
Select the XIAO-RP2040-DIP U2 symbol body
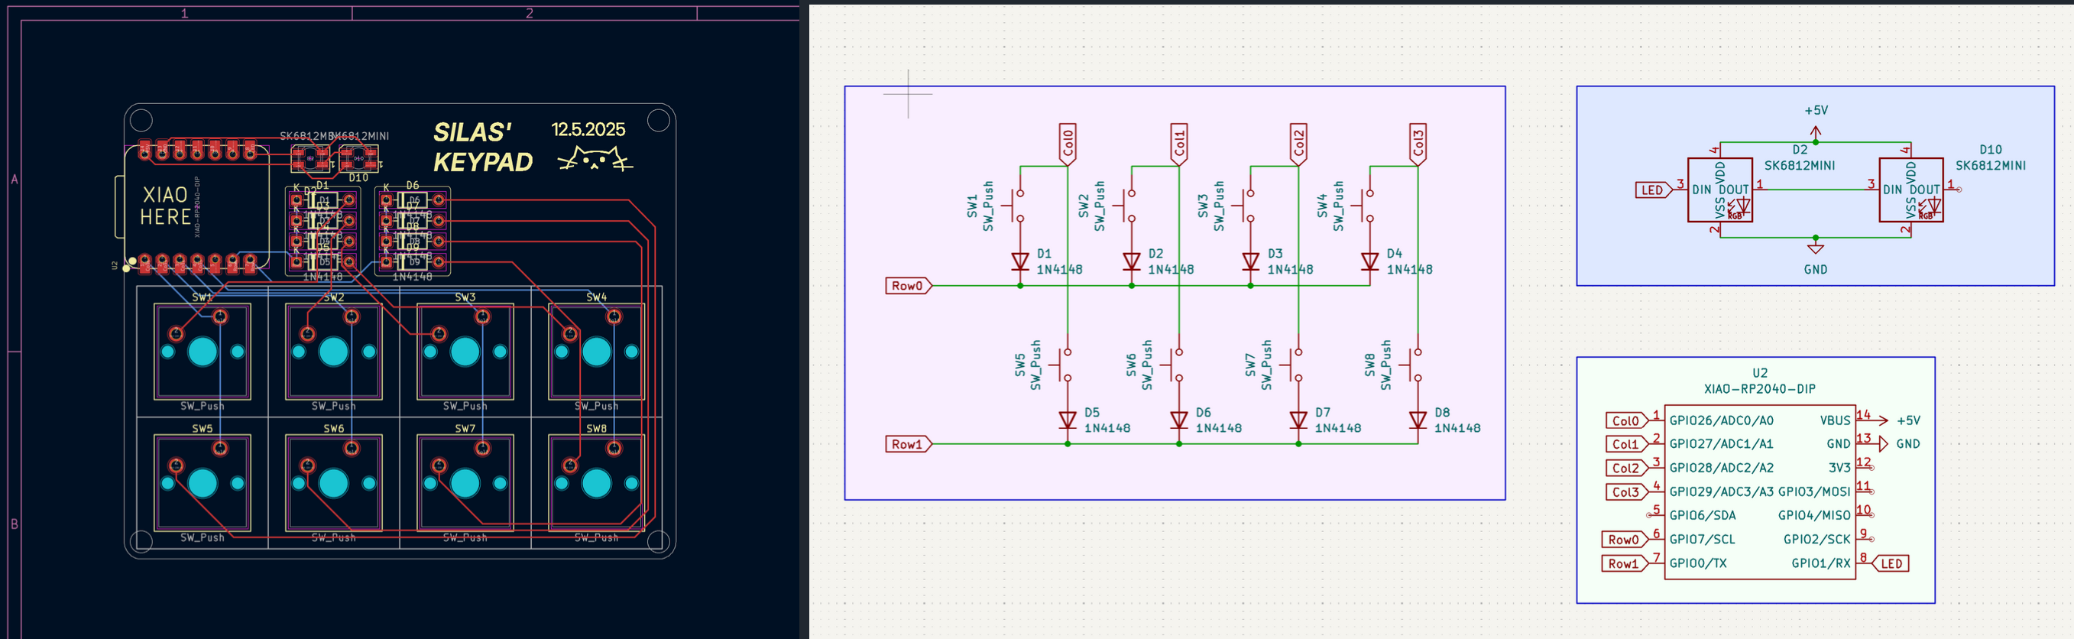click(1758, 491)
